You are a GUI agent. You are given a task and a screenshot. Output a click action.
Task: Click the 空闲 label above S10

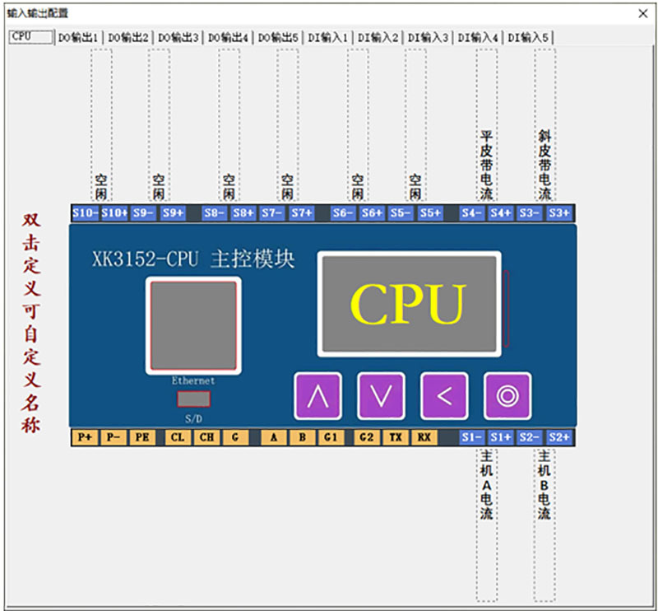point(101,187)
